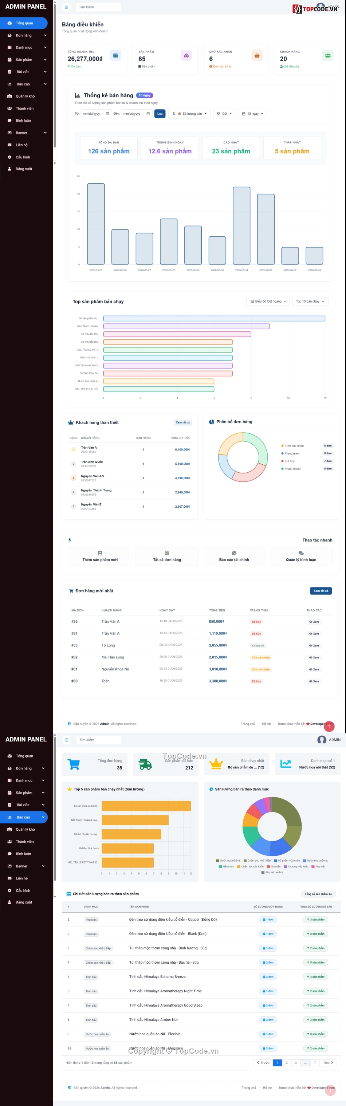Click the bar chart icon beside Thống kê bán hàng
Screen dimensions: 346x1106
point(78,95)
